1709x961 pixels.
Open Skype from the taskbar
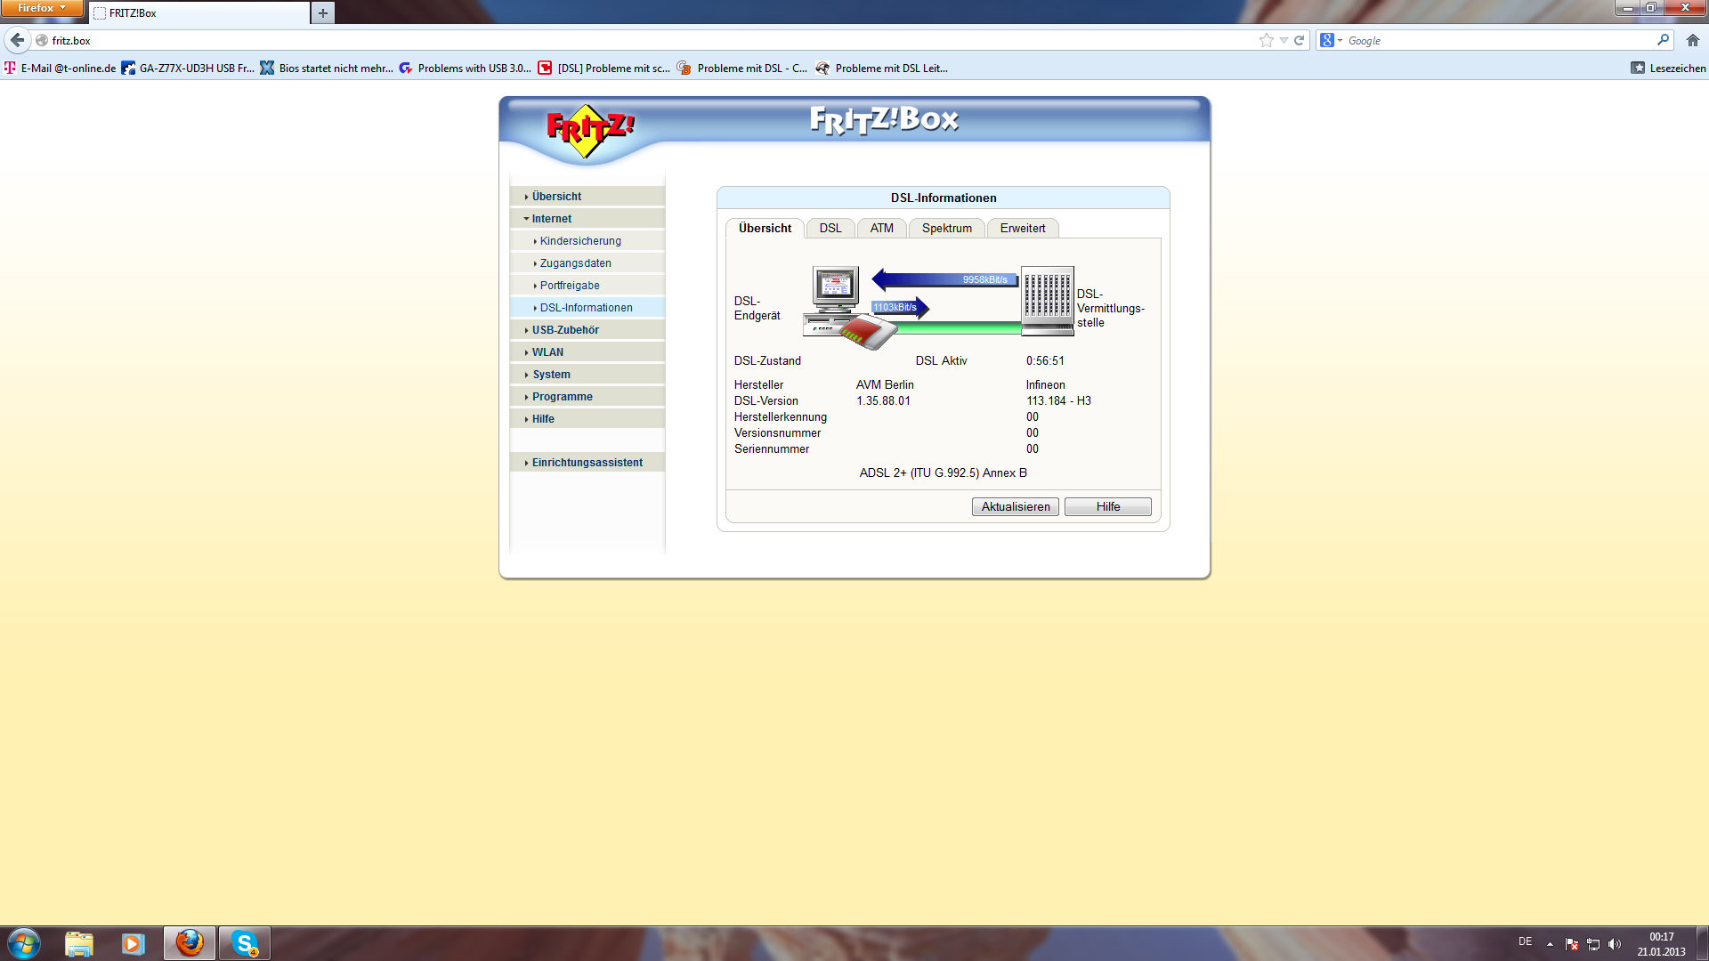(x=244, y=943)
